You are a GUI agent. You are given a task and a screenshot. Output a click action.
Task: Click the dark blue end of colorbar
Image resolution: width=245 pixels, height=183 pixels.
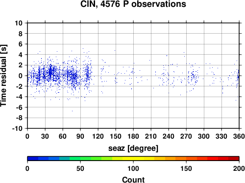(33, 159)
